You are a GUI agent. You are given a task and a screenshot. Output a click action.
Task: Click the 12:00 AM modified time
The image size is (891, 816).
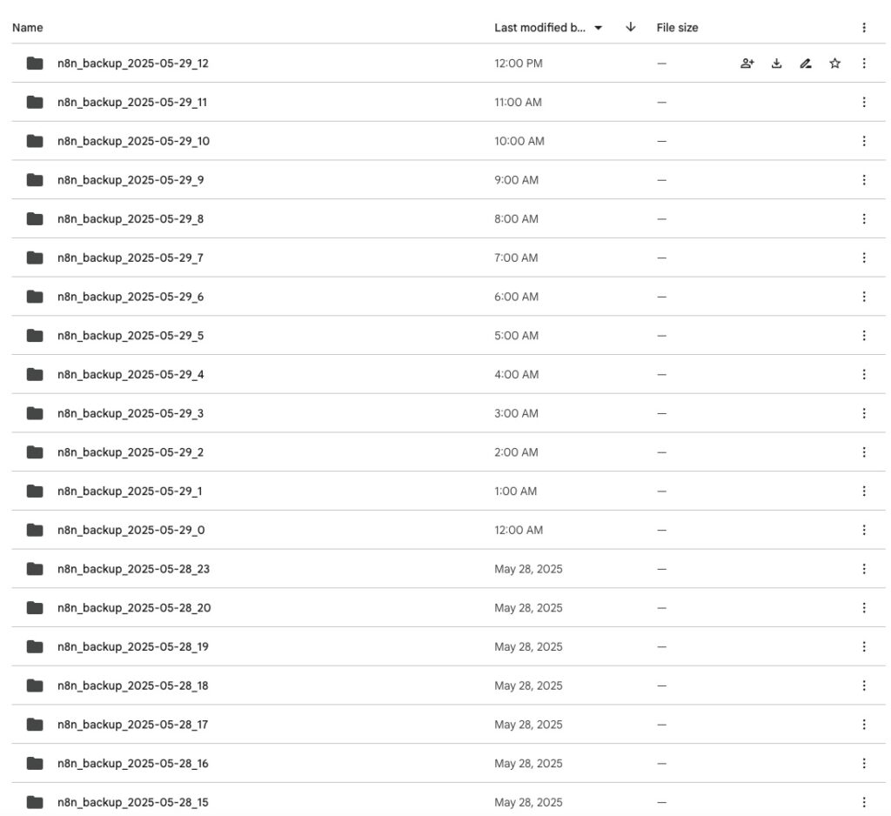pos(519,530)
